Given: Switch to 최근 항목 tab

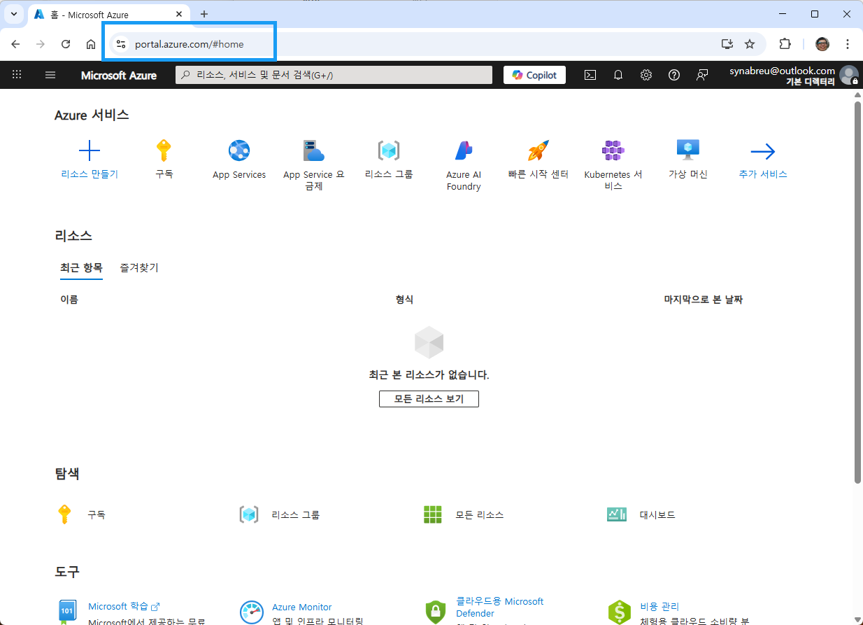Looking at the screenshot, I should (x=81, y=267).
